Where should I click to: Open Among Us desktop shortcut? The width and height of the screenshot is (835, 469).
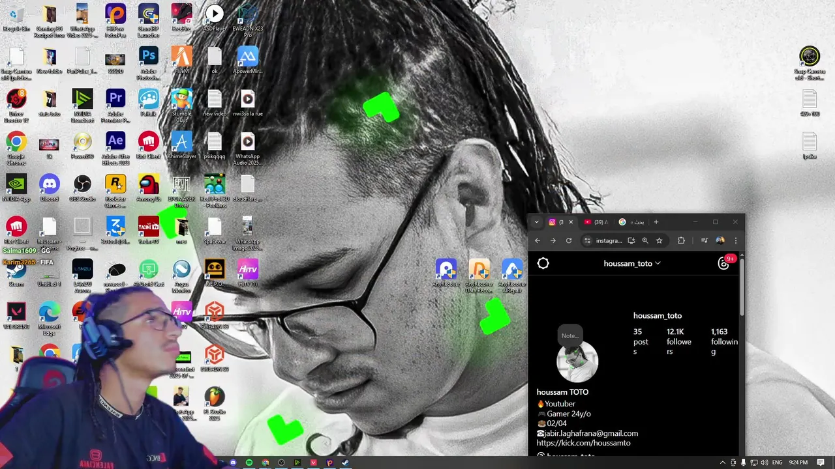click(x=149, y=188)
